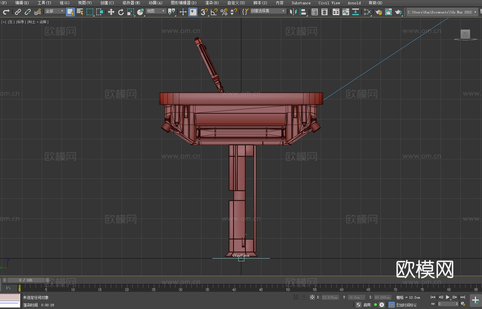
Task: Click the teal download-arrow toolbar icon
Action: tap(356, 12)
